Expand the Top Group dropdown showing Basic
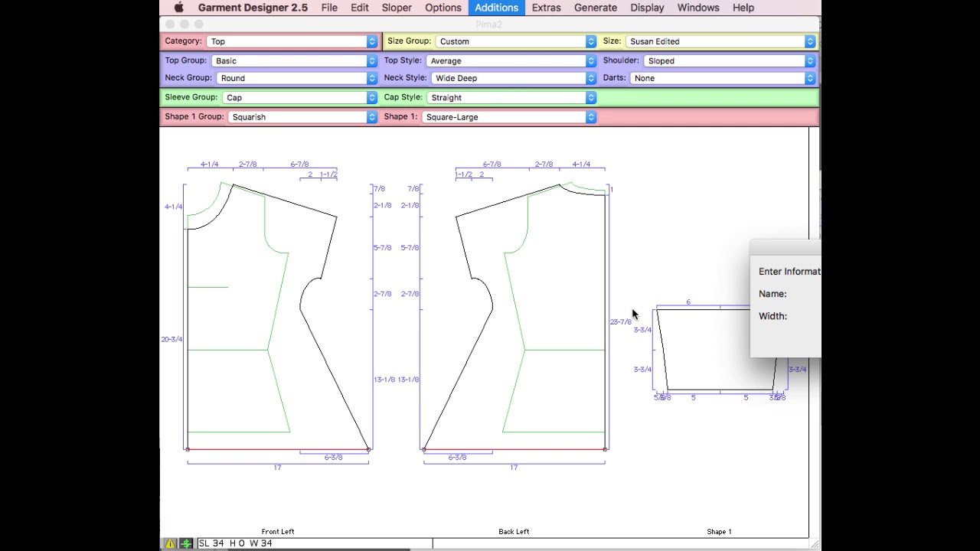The width and height of the screenshot is (980, 551). (x=295, y=60)
